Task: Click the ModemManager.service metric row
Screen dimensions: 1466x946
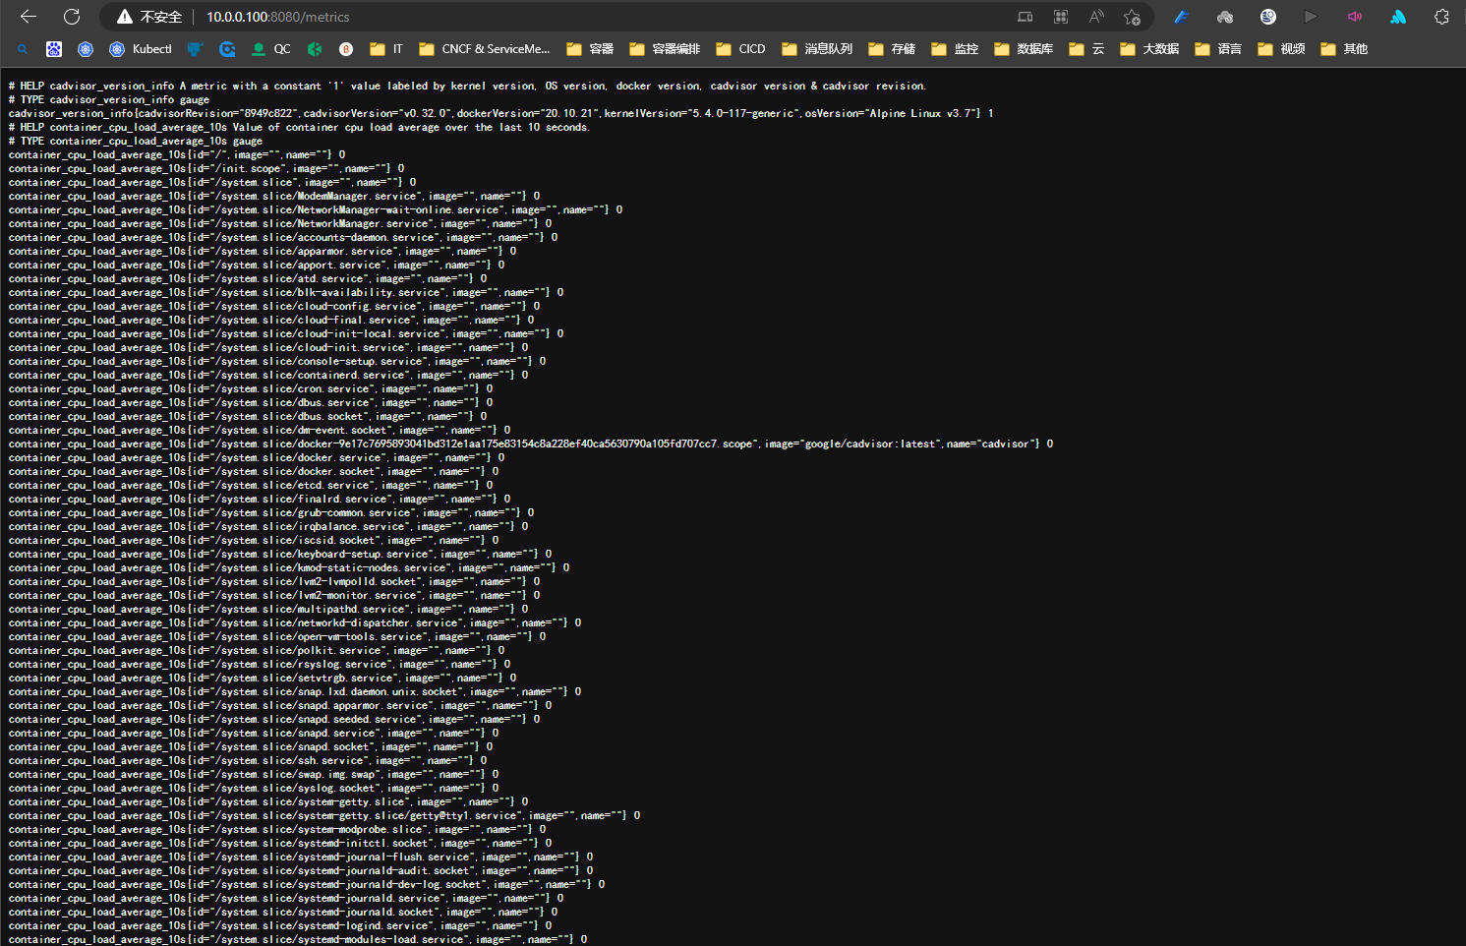Action: click(x=274, y=196)
